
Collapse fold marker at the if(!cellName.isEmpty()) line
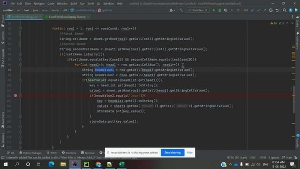tap(21, 54)
